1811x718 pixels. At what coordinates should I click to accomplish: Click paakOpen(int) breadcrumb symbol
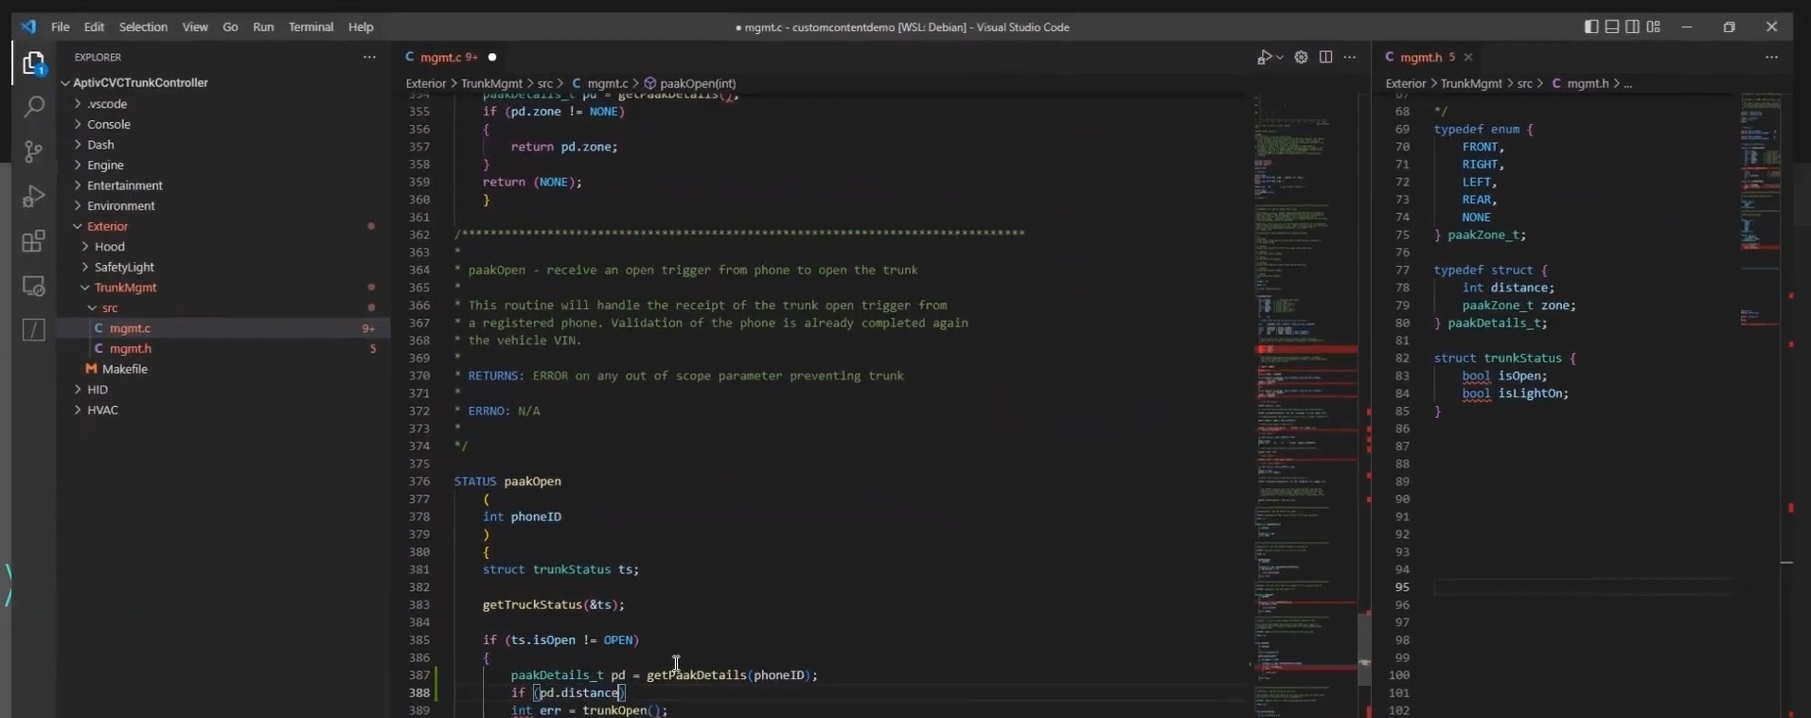(698, 84)
